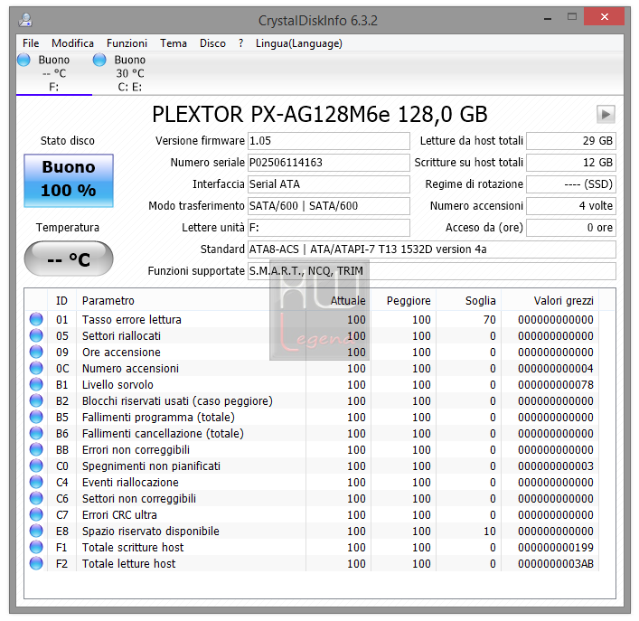Click status orb of Totale letture host row
The height and width of the screenshot is (621, 639).
(x=36, y=563)
